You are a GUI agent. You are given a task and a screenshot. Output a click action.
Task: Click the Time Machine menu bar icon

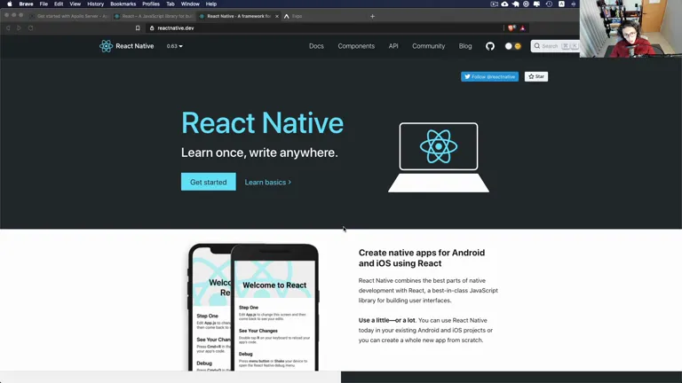[x=550, y=4]
